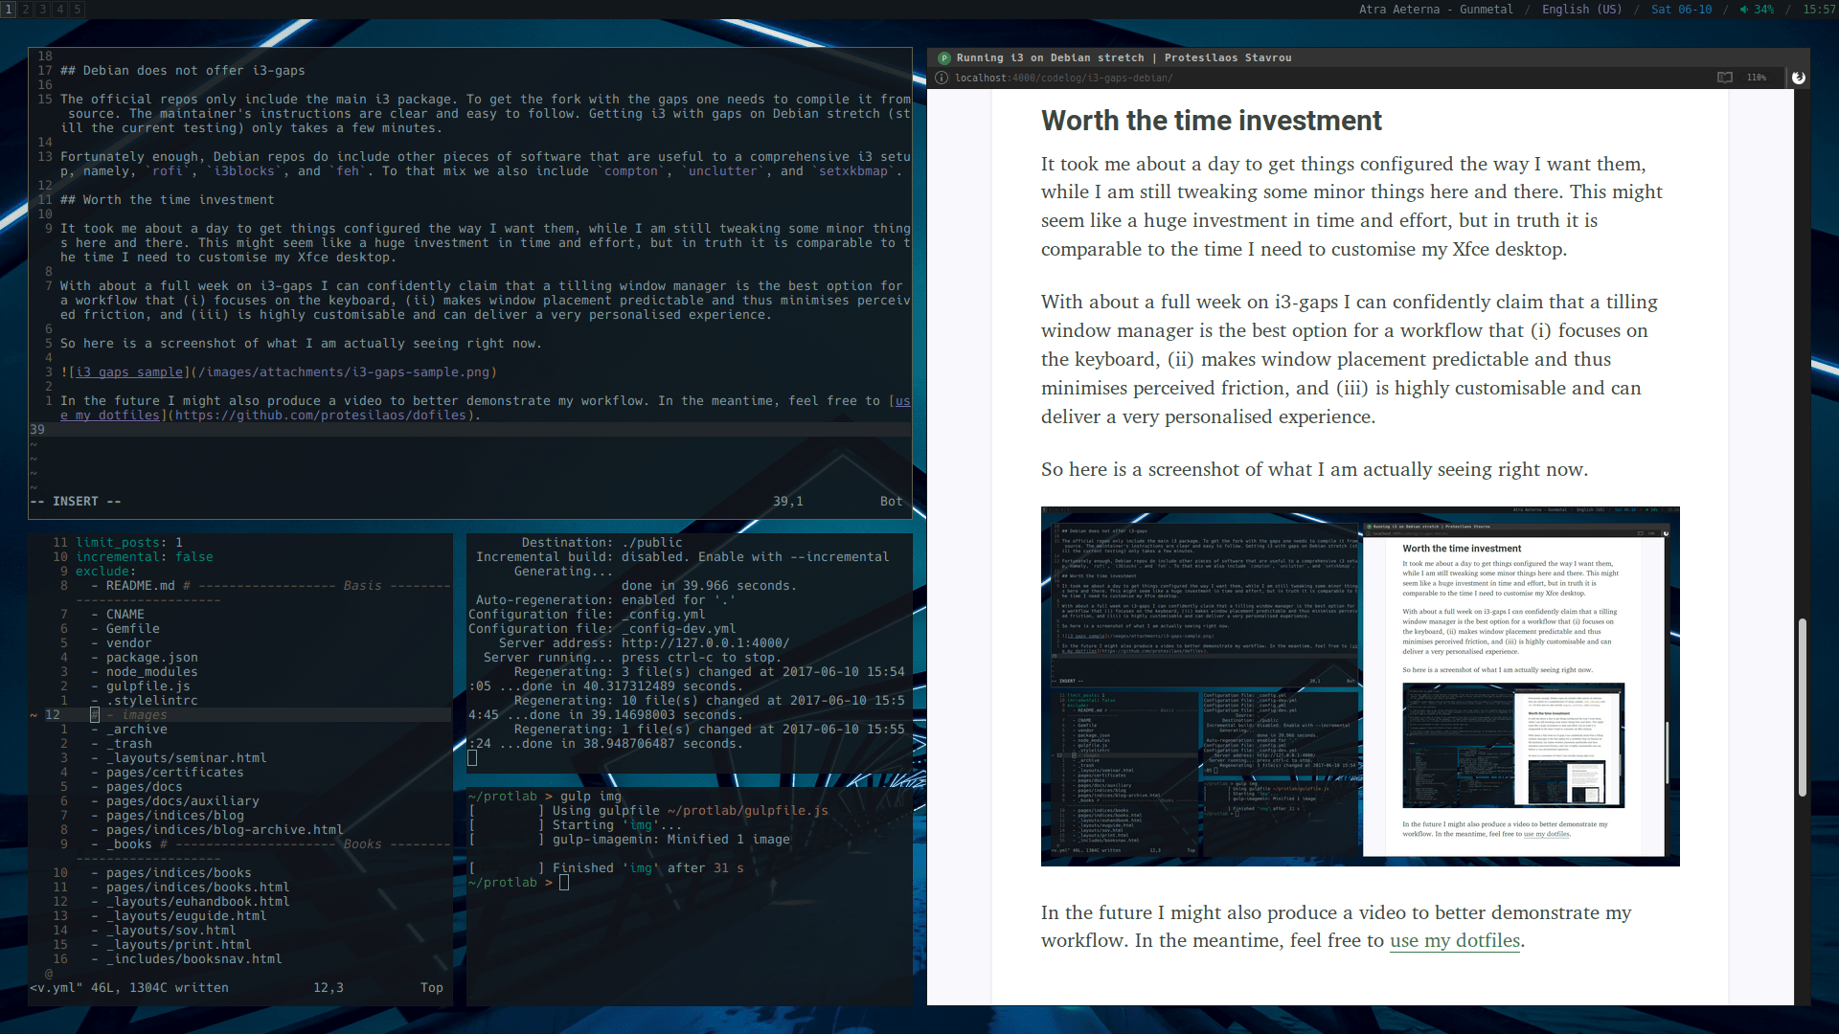Click the green favicon on browser tab
Image resolution: width=1839 pixels, height=1034 pixels.
click(943, 58)
